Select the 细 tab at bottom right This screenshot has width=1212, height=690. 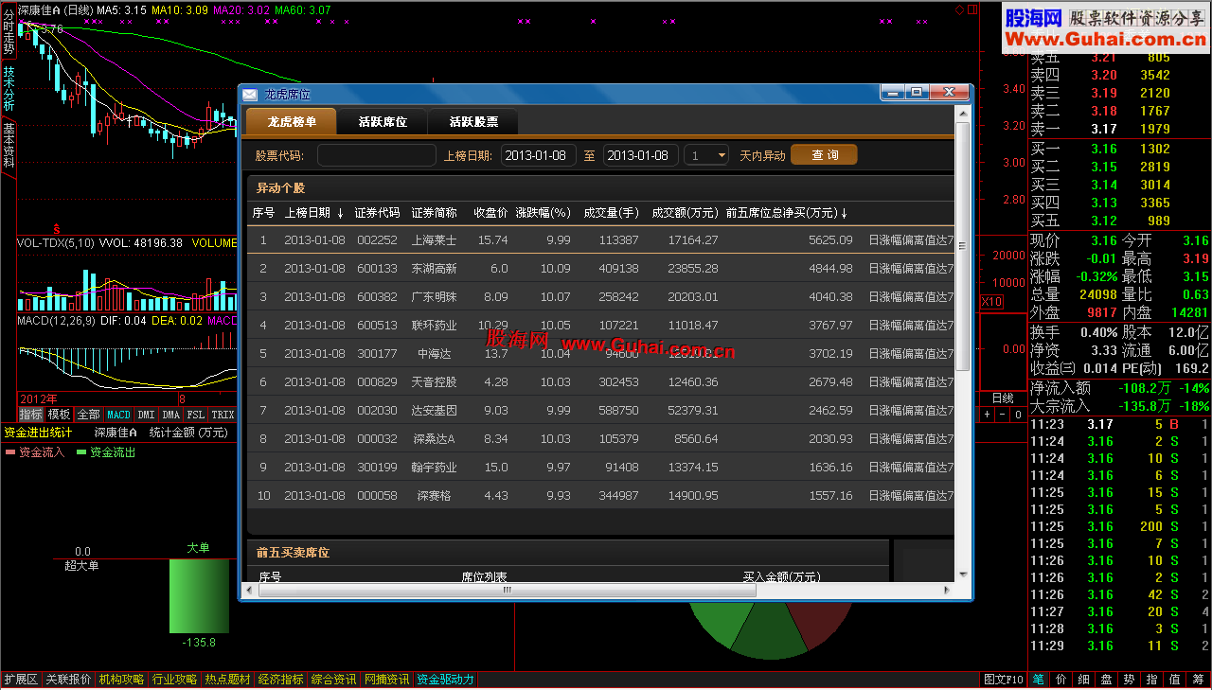(x=1083, y=680)
